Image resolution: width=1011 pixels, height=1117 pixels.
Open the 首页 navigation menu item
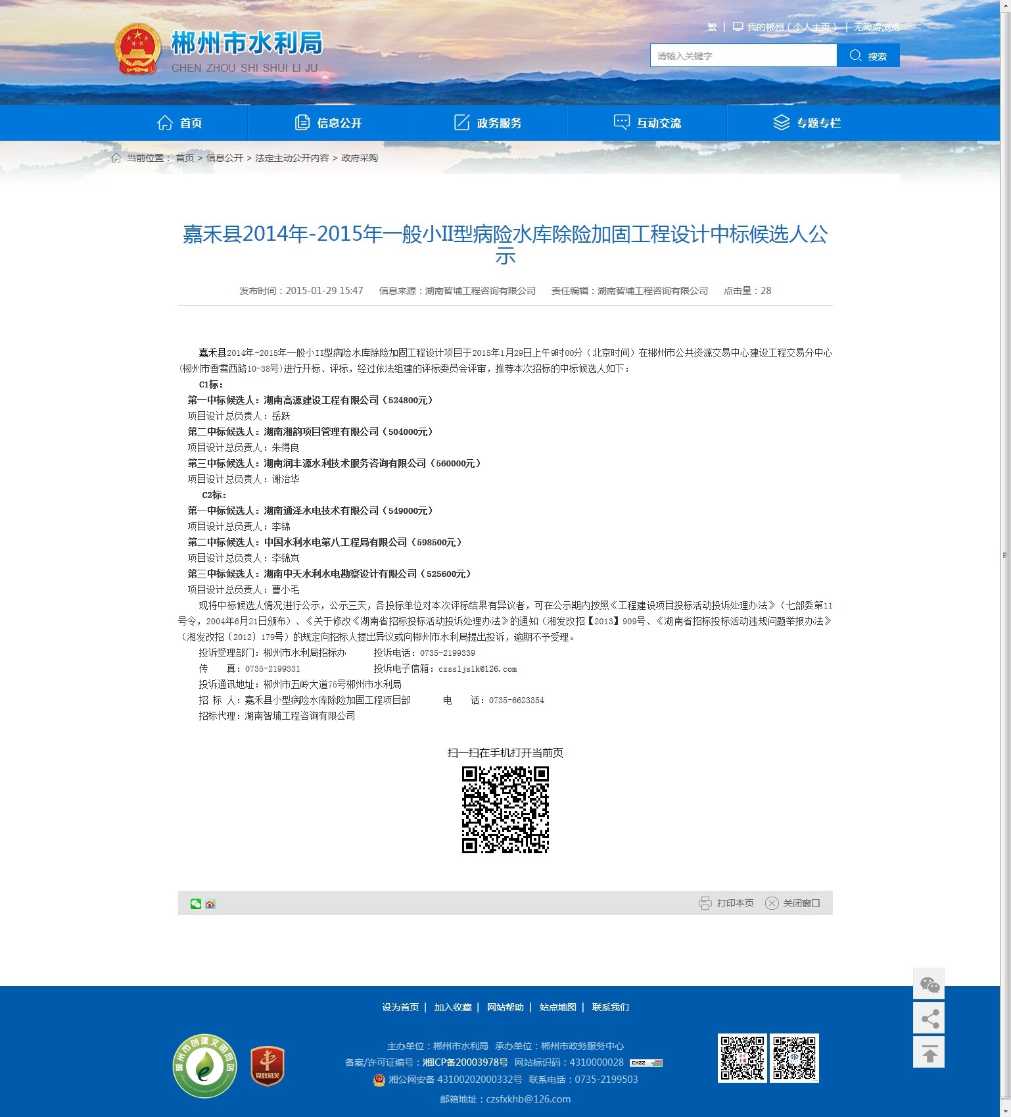coord(179,123)
